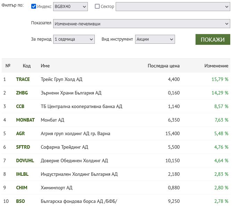The width and height of the screenshot is (232, 206).
Task: Click the last price 9,250
Action: 174,201
